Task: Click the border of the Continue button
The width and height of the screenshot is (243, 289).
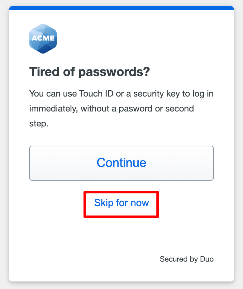Action: [121, 146]
